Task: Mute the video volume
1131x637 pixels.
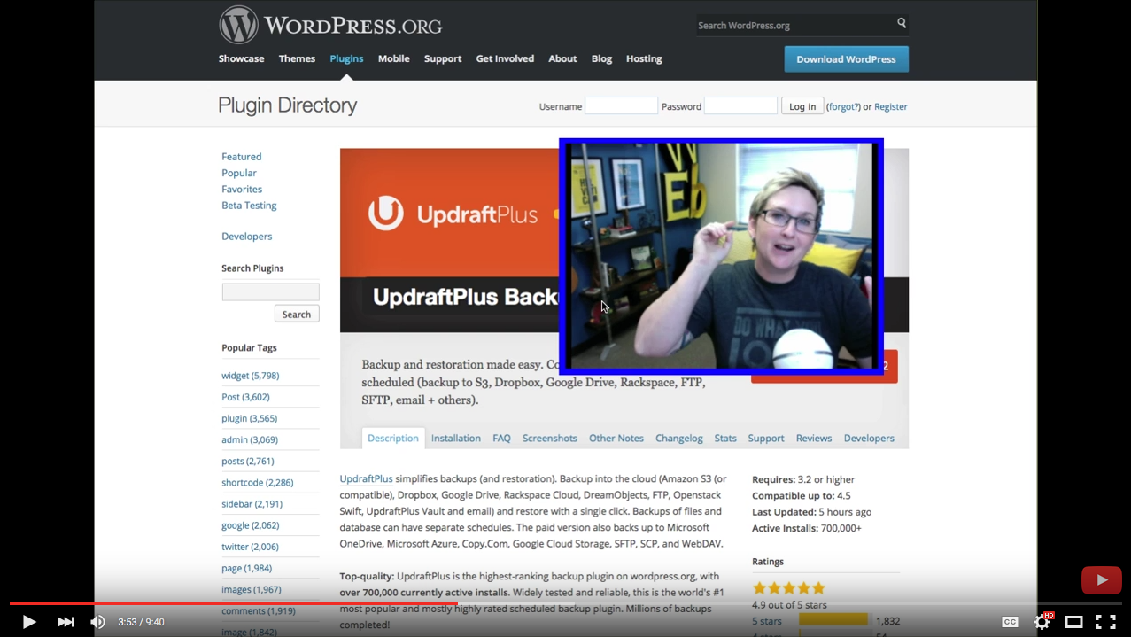Action: click(x=97, y=622)
